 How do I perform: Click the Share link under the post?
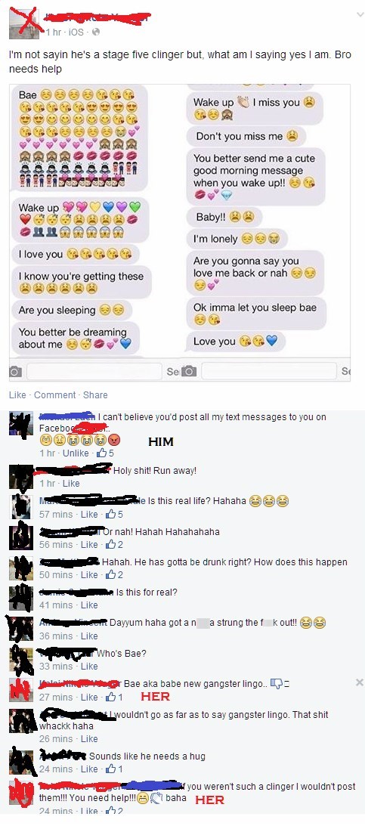coord(95,395)
